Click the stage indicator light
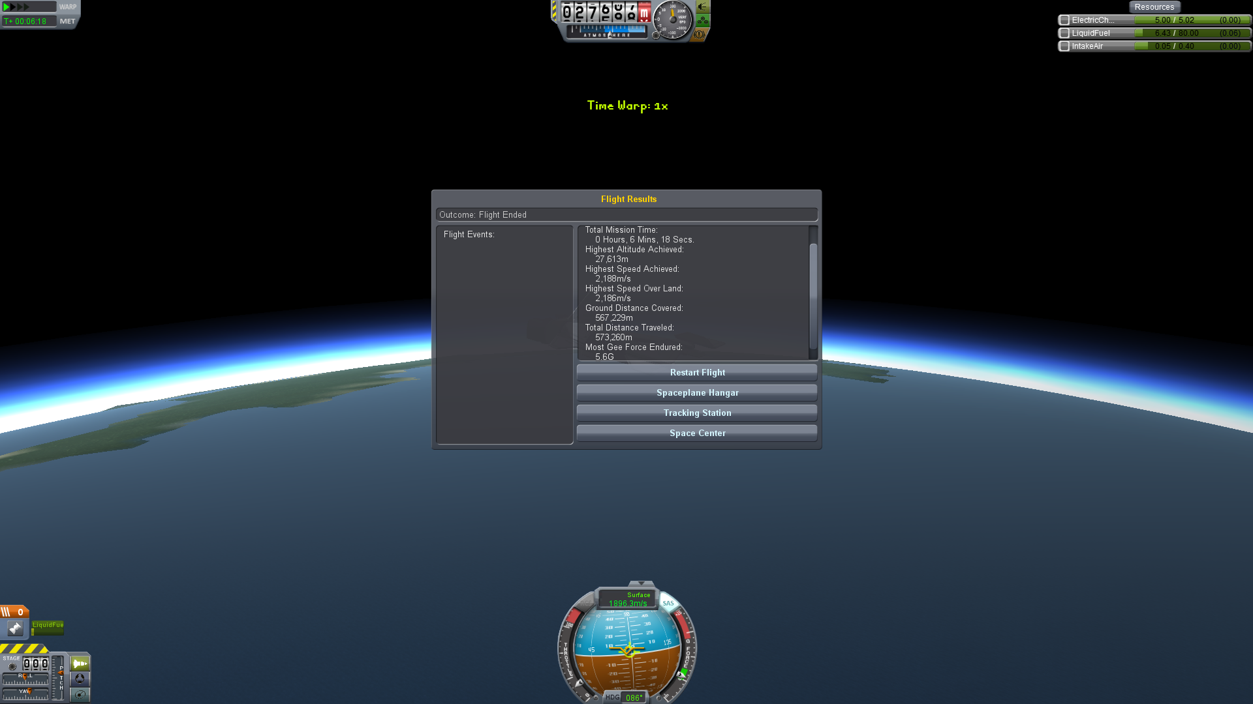The height and width of the screenshot is (704, 1253). [12, 666]
